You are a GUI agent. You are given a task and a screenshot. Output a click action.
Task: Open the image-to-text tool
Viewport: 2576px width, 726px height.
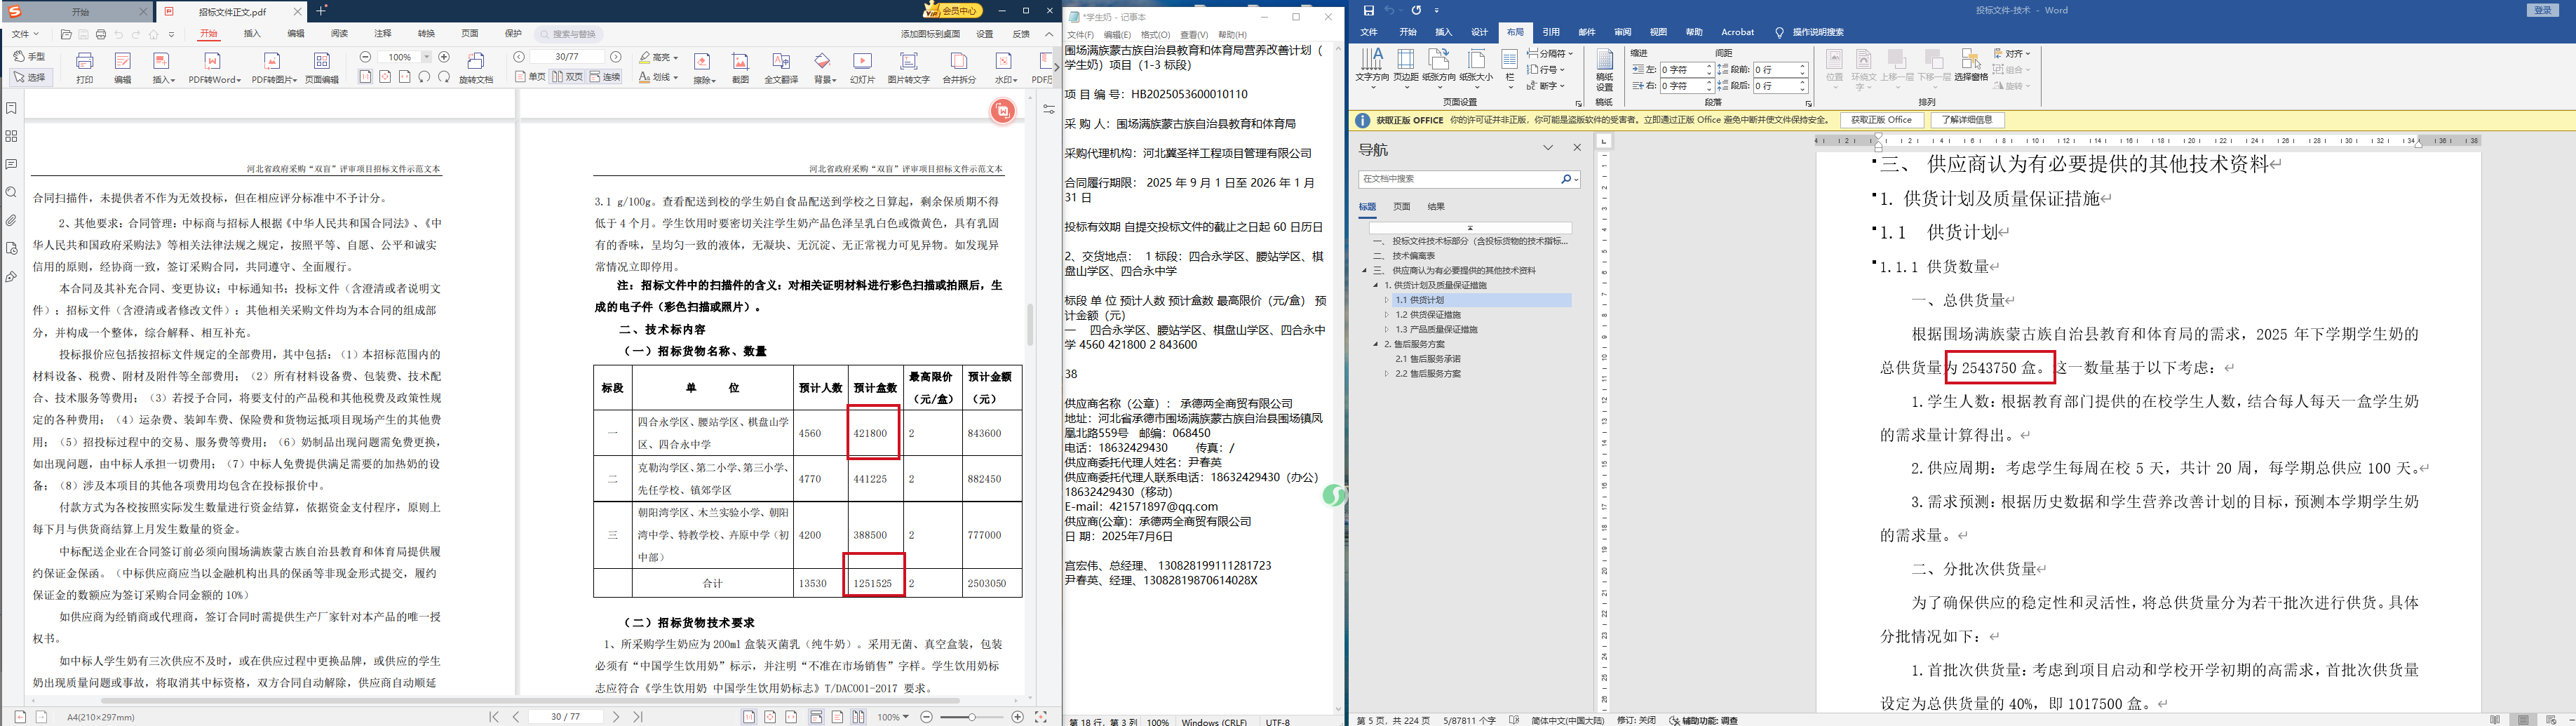point(908,67)
